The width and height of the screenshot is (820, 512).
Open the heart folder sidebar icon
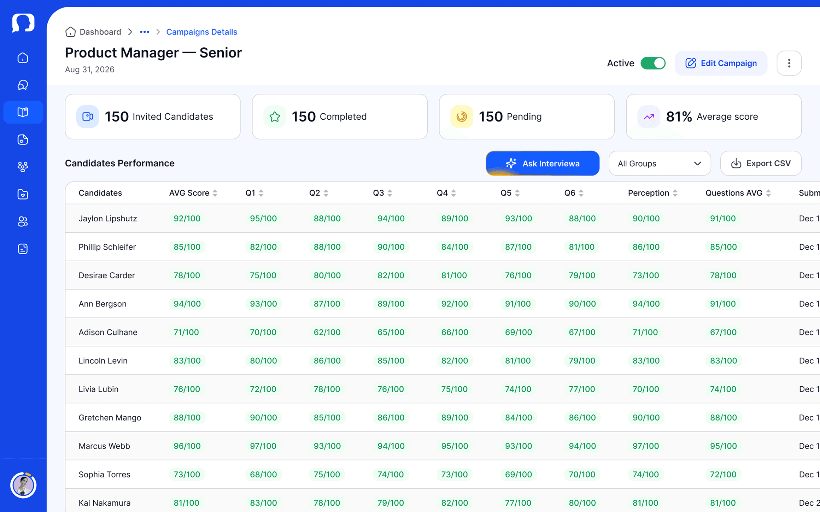pyautogui.click(x=23, y=194)
